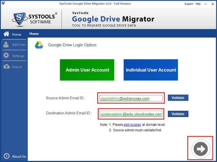Select the Home breadcrumb heading
The width and height of the screenshot is (217, 162).
34,34
